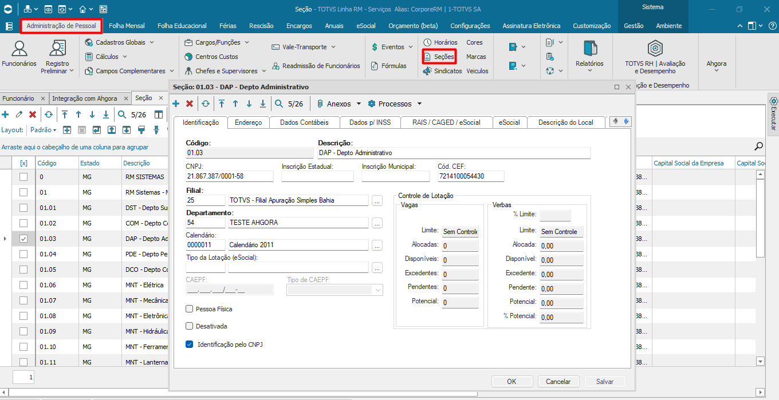
Task: Open Centros Custos in the ribbon
Action: coord(211,57)
